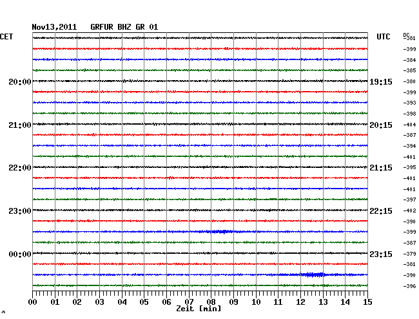Click minute tick label "13"
Viewport: 419px width, 319px height.
click(x=323, y=302)
